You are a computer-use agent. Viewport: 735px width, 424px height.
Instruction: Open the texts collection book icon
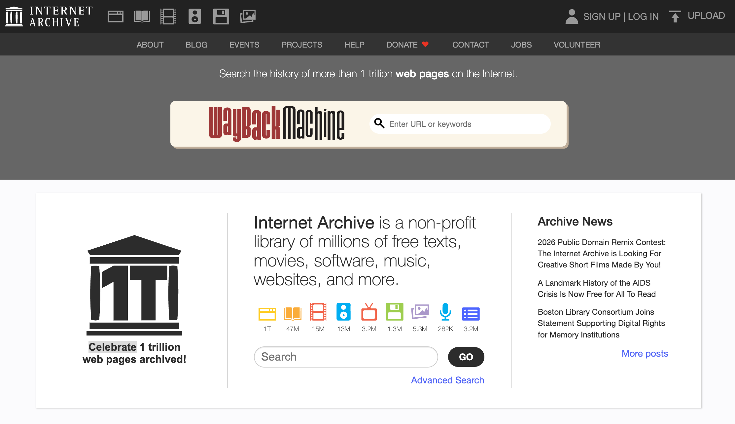(x=142, y=16)
